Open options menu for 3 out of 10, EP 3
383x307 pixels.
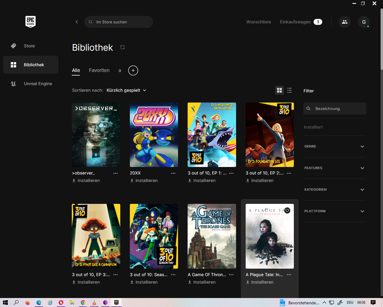pos(115,275)
